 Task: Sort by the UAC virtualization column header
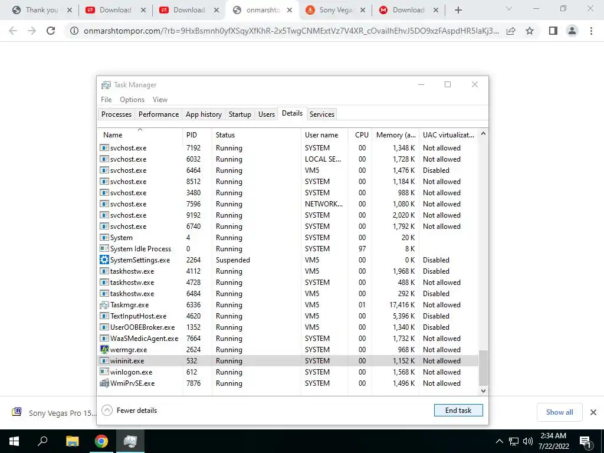tap(448, 135)
